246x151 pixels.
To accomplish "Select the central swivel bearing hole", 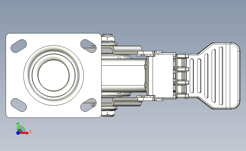I will pos(54,75).
